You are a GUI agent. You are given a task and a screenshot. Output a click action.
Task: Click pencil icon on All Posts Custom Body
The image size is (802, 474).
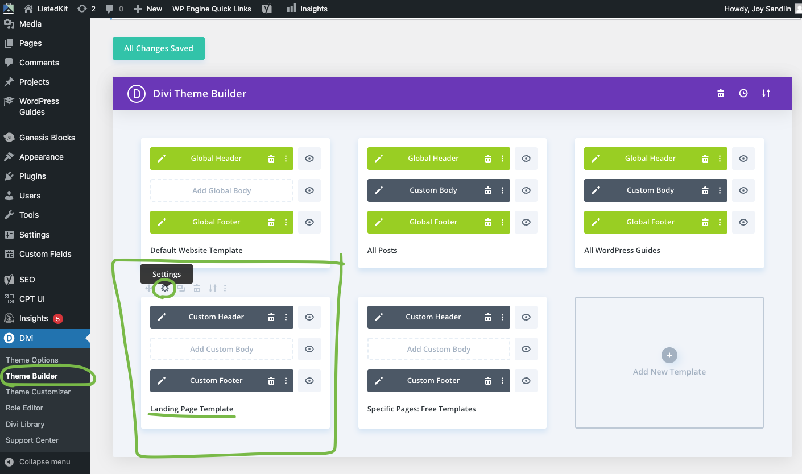click(x=379, y=190)
